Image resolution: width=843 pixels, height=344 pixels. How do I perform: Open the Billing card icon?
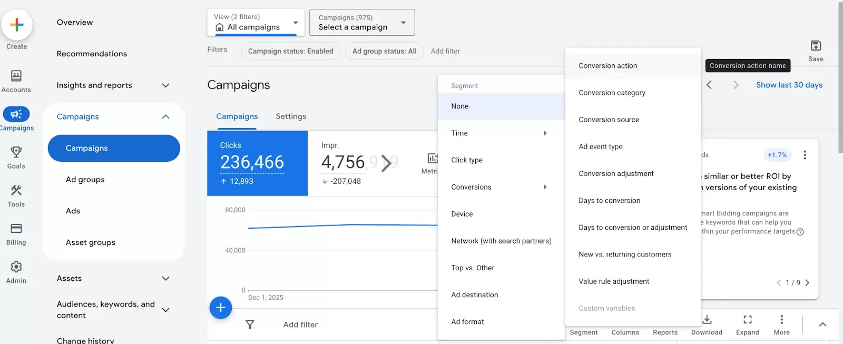[x=16, y=229]
